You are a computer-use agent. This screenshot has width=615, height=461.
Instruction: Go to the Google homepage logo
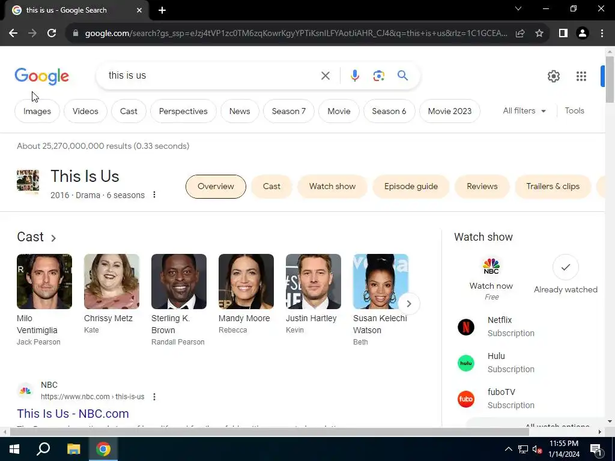41,76
